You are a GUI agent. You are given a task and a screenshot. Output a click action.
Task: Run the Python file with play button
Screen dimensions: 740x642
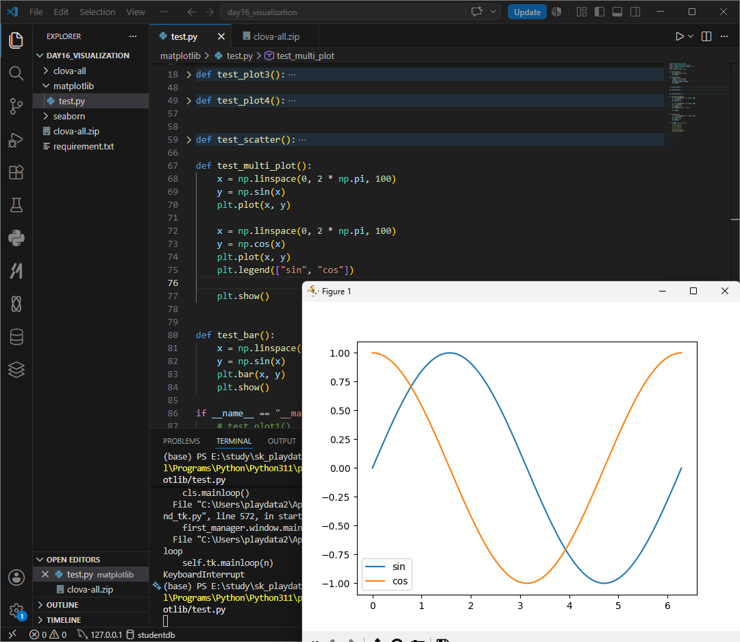(679, 36)
